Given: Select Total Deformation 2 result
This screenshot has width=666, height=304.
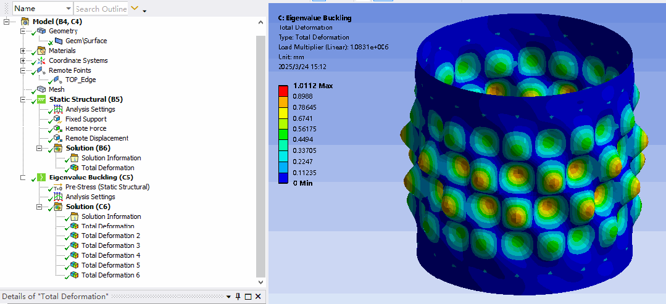Looking at the screenshot, I should [110, 236].
